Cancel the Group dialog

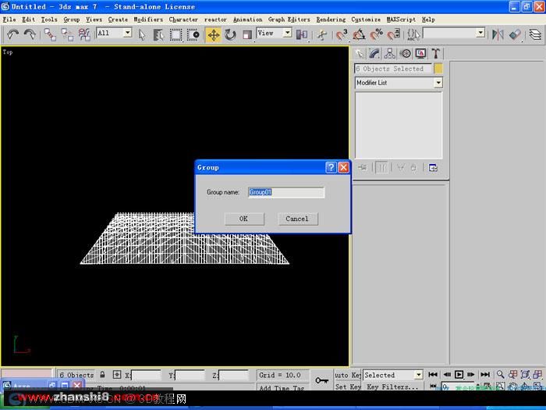tap(297, 219)
